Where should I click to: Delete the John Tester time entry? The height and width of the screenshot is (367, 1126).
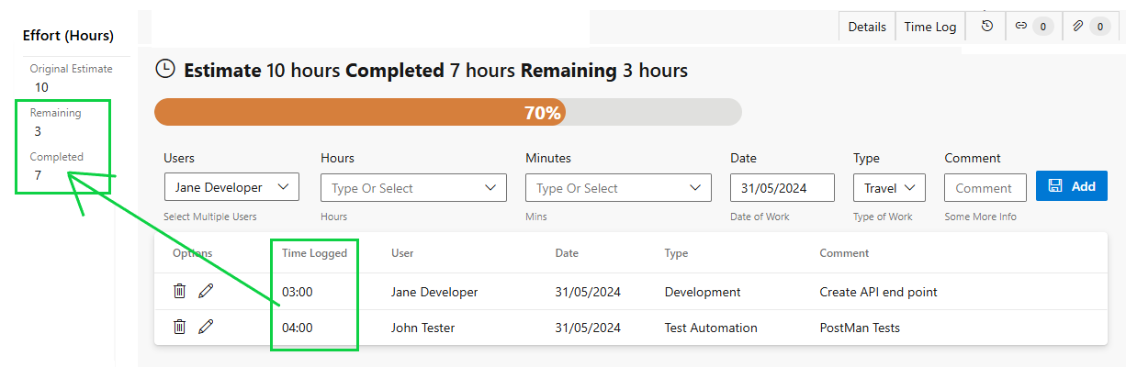click(x=180, y=327)
